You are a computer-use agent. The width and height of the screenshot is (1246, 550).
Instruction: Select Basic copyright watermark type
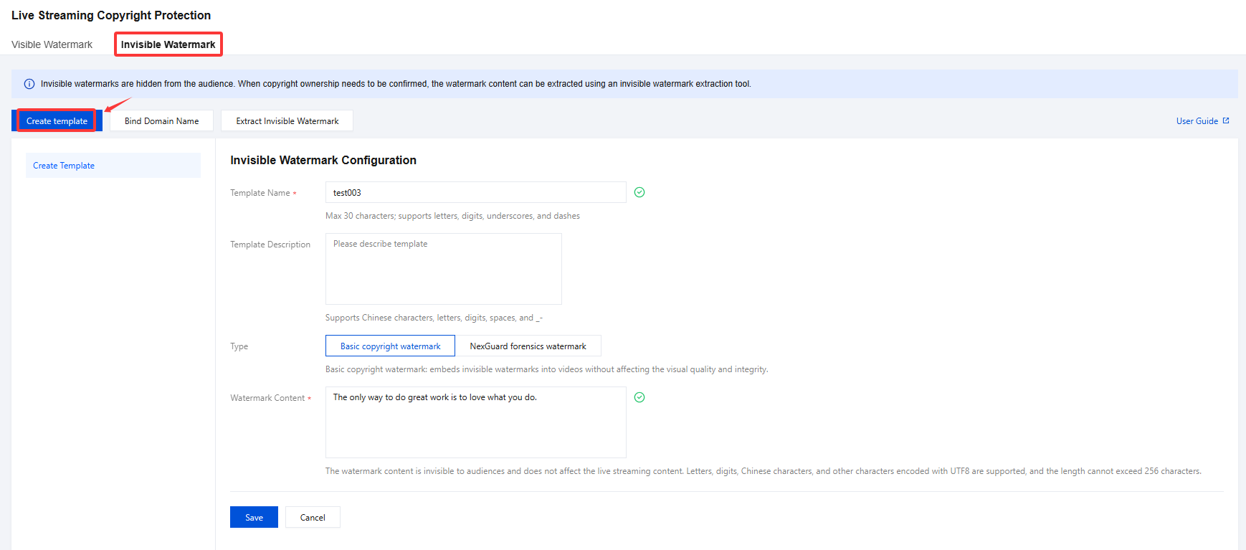[390, 346]
